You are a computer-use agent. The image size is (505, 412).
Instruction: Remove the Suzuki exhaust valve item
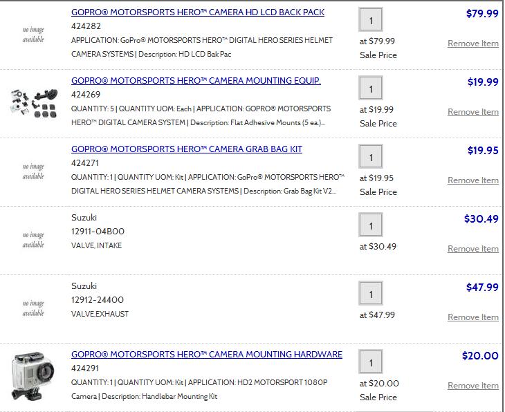472,317
